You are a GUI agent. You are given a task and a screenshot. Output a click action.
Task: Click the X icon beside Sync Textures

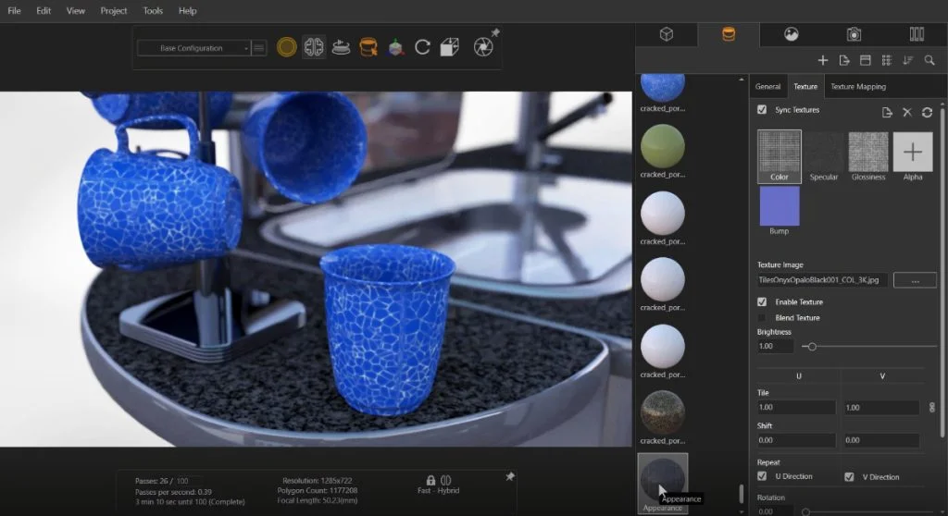coord(907,112)
